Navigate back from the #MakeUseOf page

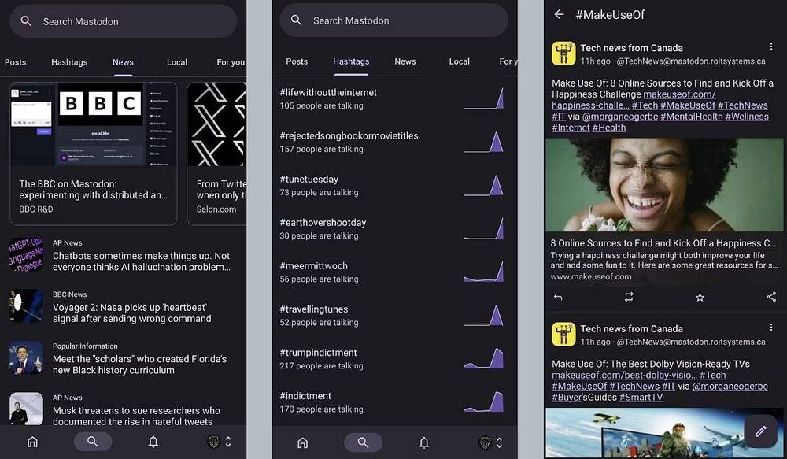(560, 14)
